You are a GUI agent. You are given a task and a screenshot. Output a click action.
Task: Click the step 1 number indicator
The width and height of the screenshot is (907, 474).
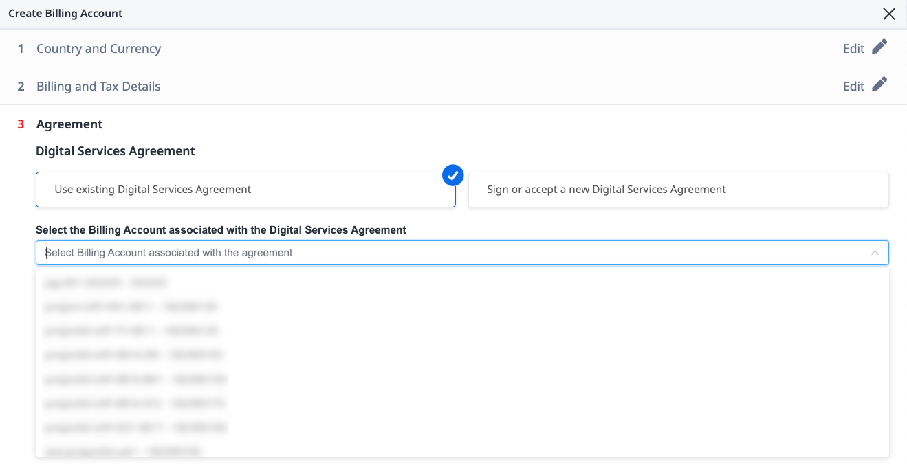click(x=21, y=49)
